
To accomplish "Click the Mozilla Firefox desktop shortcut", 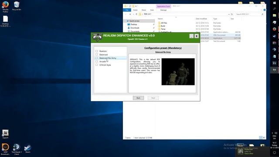I will (x=5, y=7).
